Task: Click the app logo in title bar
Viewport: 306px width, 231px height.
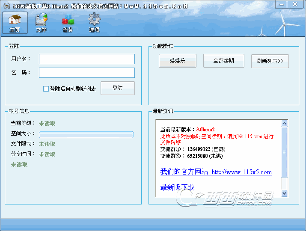Action: (x=7, y=6)
